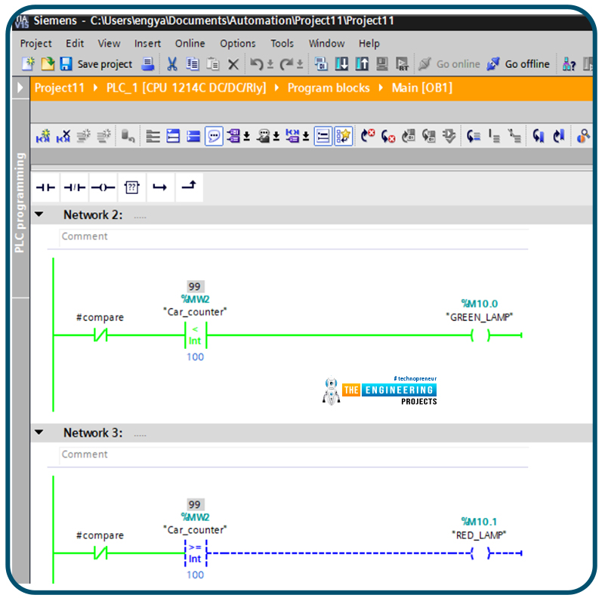Open the Tools menu
Image resolution: width=605 pixels, height=598 pixels.
pyautogui.click(x=282, y=43)
